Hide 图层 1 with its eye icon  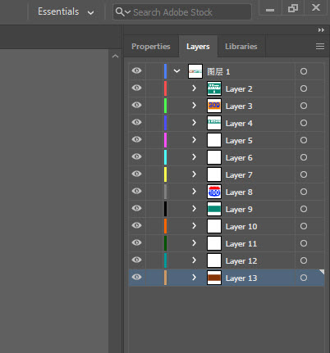[x=136, y=70]
